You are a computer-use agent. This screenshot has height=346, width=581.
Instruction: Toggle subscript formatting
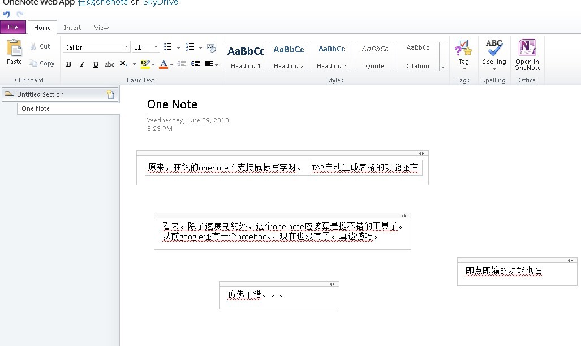(x=124, y=64)
